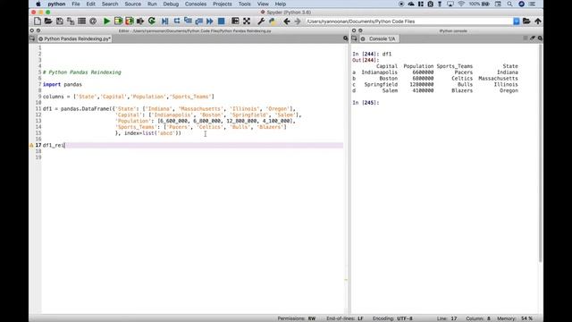
Task: Run file with green play button
Action: pos(107,21)
